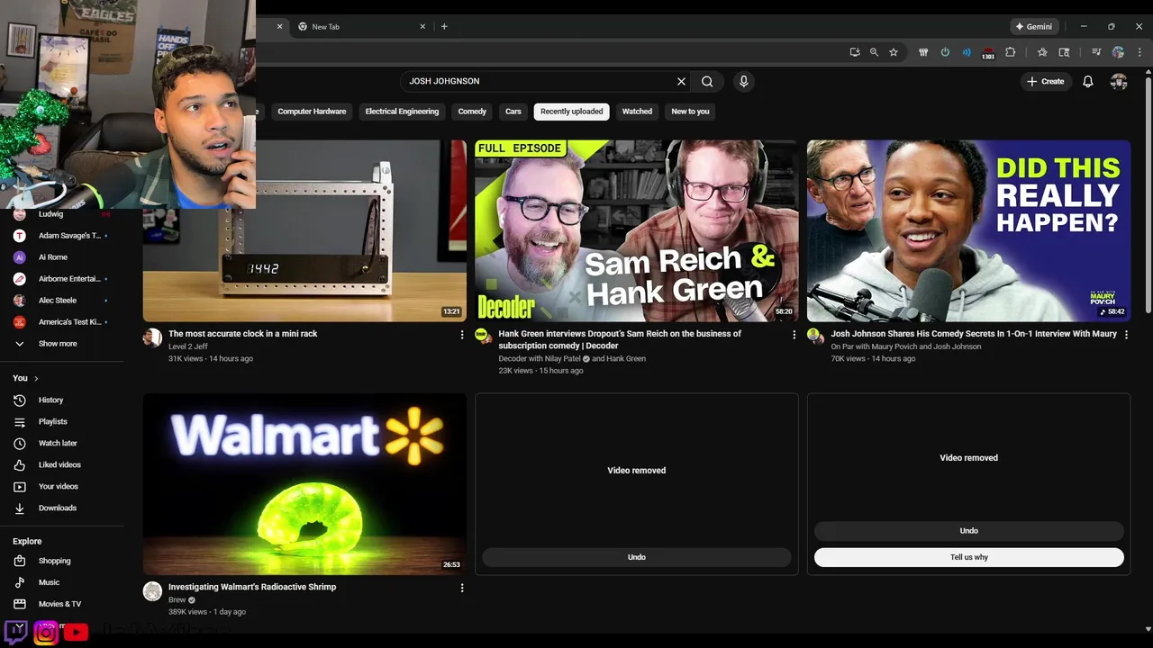The width and height of the screenshot is (1153, 648).
Task: Select the New to you chip
Action: [690, 112]
